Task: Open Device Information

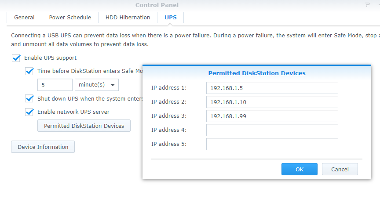Action: tap(43, 147)
